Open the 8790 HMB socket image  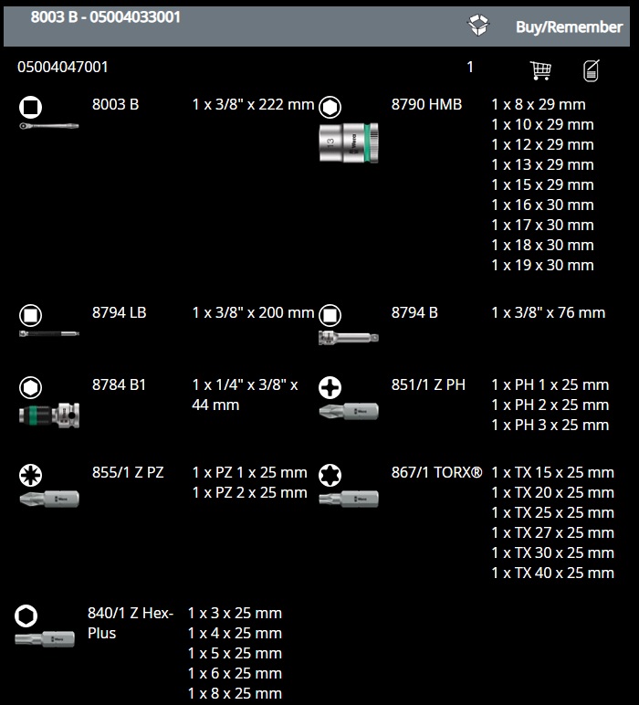(x=349, y=143)
